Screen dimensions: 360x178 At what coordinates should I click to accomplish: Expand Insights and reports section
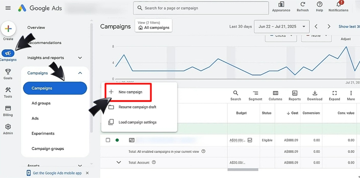(x=80, y=58)
